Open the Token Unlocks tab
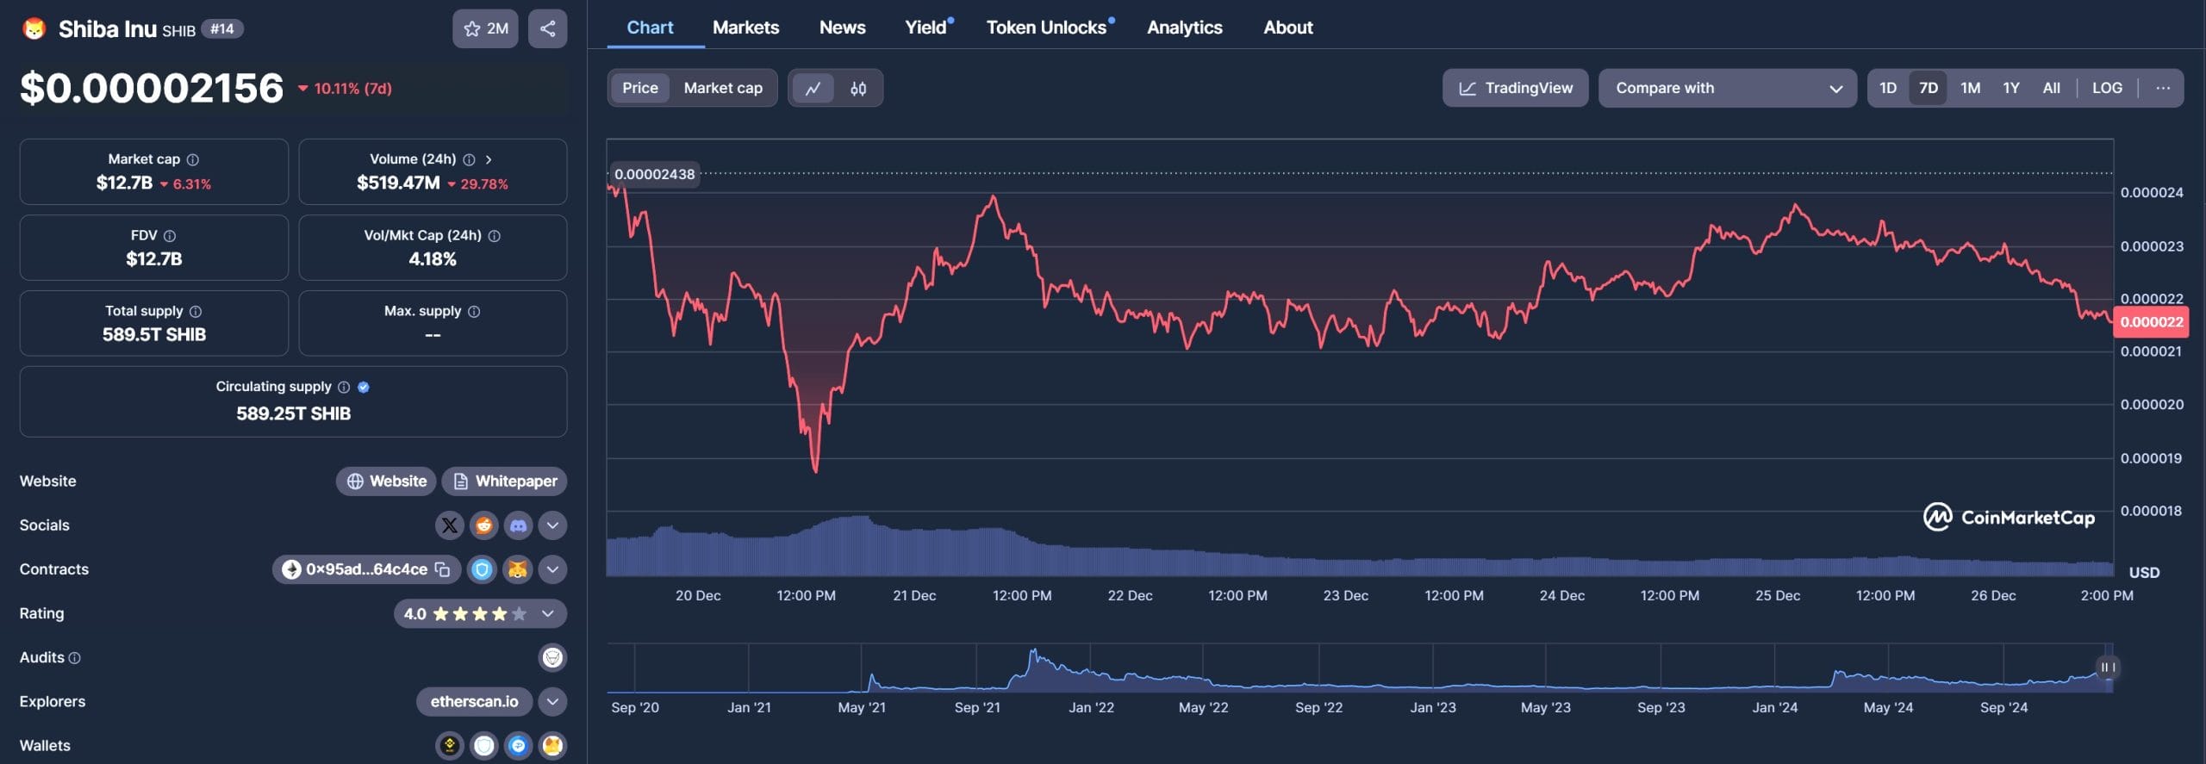This screenshot has width=2206, height=764. point(1046,28)
